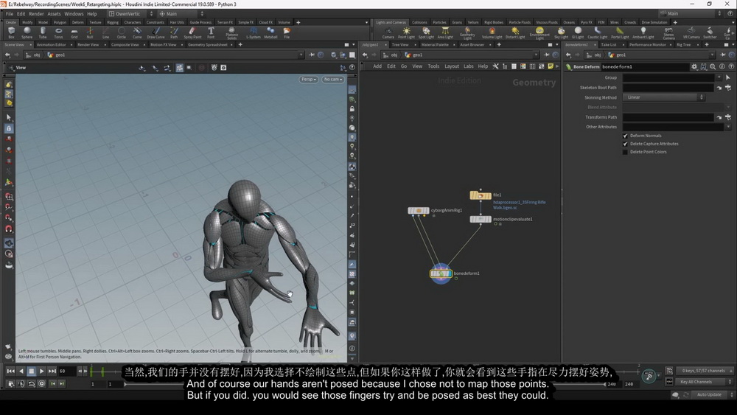Open the Persp viewport dropdown
The image size is (737, 415).
308,80
